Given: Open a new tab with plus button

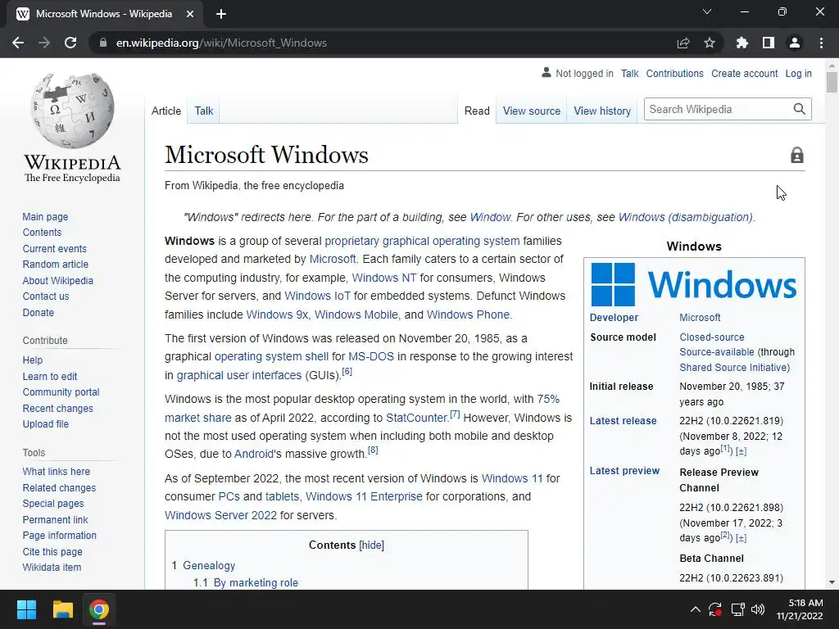Looking at the screenshot, I should (221, 14).
